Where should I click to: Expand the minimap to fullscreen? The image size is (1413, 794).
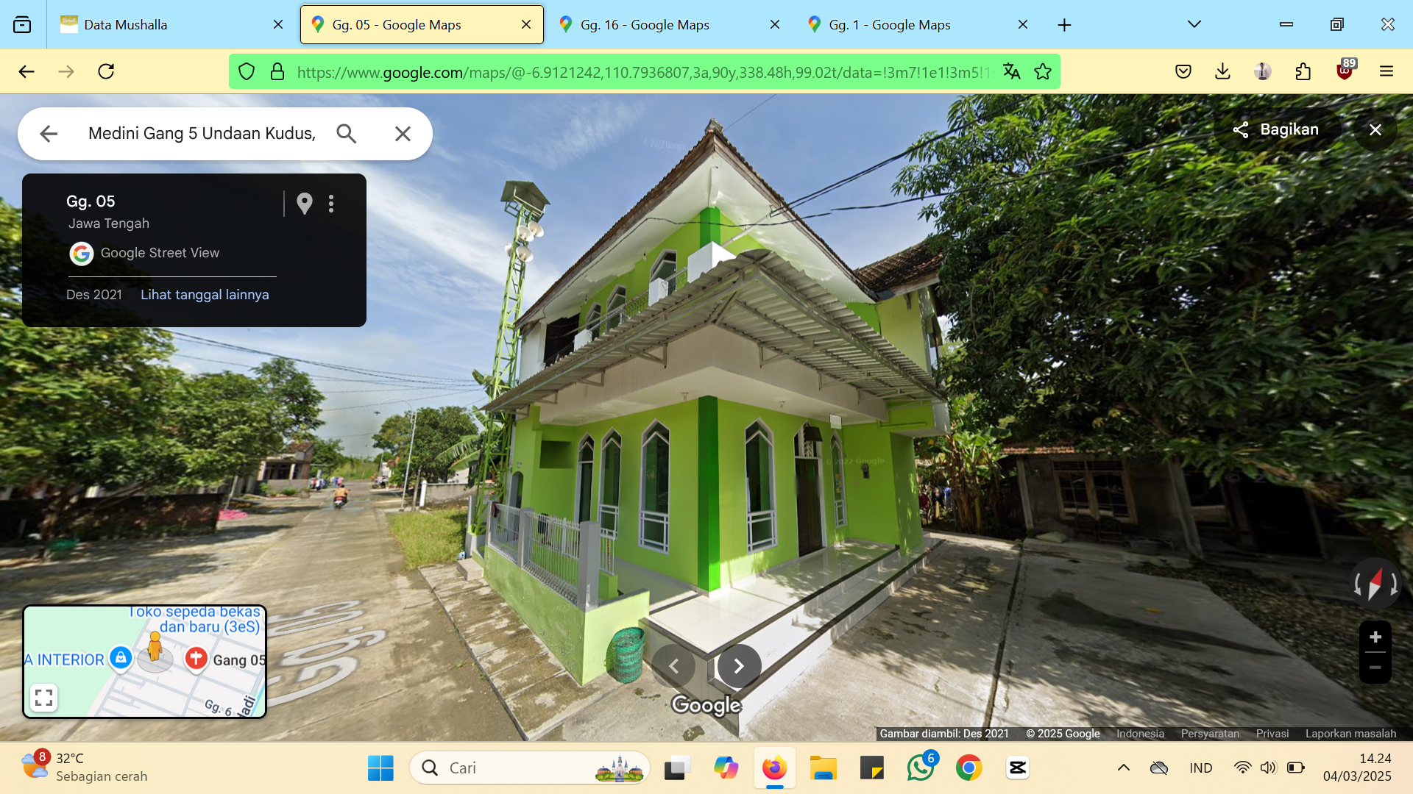click(x=44, y=698)
